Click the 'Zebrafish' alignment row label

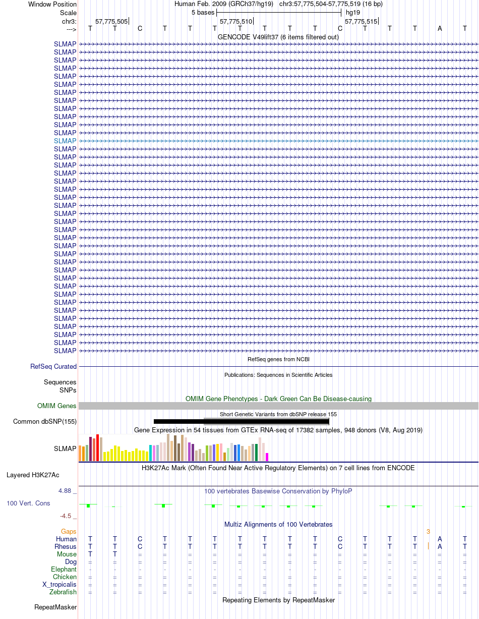[x=63, y=592]
